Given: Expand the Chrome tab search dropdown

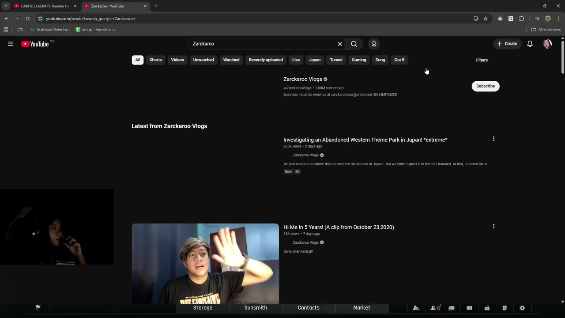Looking at the screenshot, I should pyautogui.click(x=6, y=6).
